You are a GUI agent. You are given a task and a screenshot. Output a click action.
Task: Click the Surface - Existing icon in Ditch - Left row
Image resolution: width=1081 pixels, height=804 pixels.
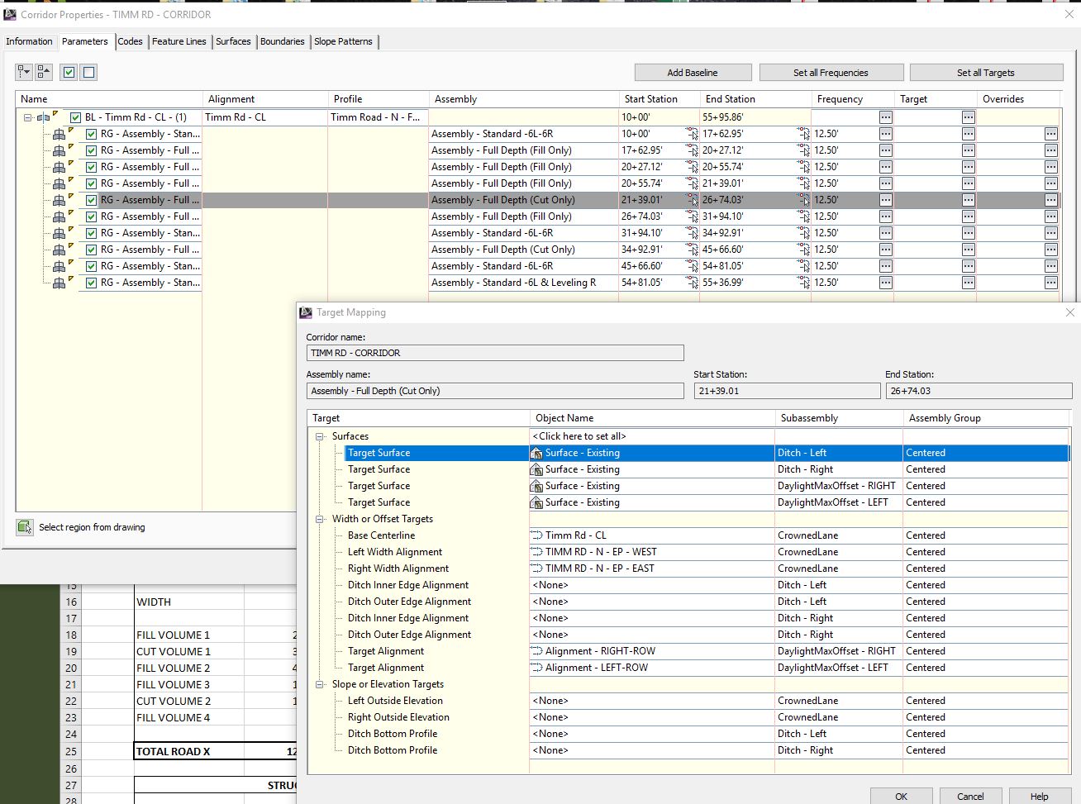536,452
